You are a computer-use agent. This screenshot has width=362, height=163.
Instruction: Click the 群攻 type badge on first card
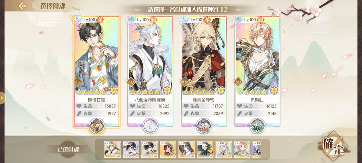pyautogui.click(x=78, y=82)
